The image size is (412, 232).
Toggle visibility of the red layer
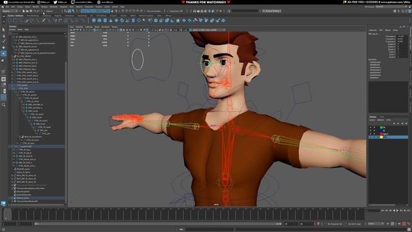(x=371, y=133)
